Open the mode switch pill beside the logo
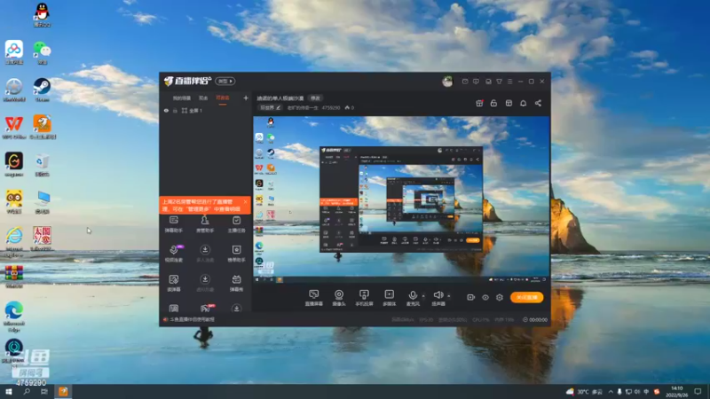710x399 pixels. (225, 81)
